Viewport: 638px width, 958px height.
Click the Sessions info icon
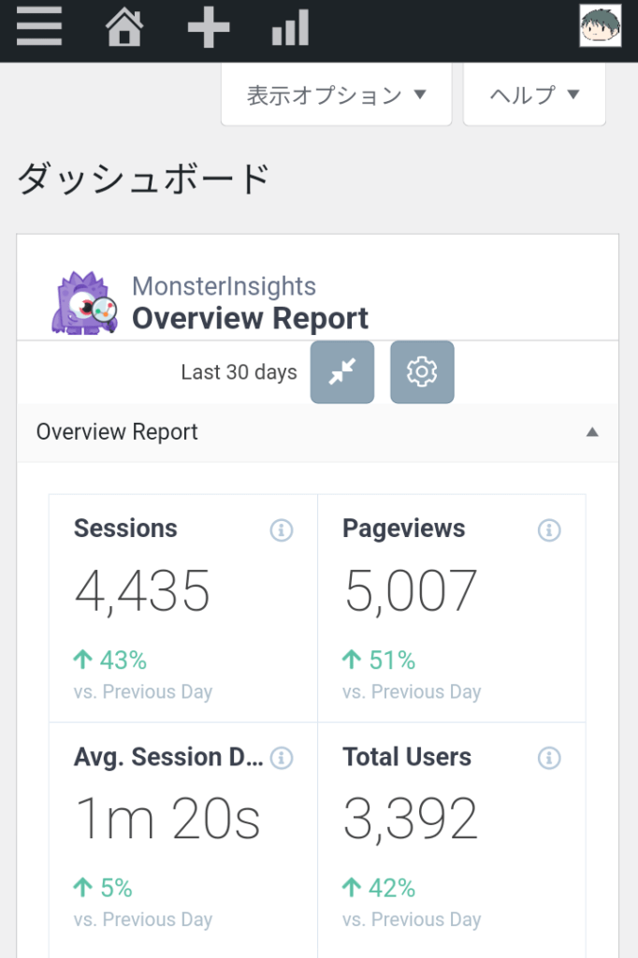coord(281,530)
